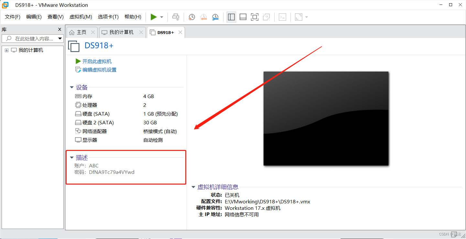The image size is (466, 239).
Task: Open the 编辑(E) menu
Action: [x=34, y=17]
